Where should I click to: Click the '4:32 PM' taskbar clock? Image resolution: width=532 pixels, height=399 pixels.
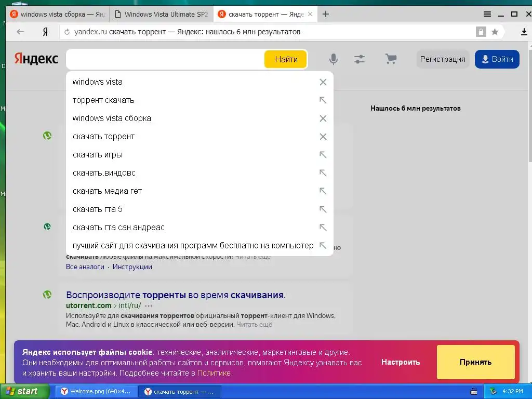click(x=513, y=392)
